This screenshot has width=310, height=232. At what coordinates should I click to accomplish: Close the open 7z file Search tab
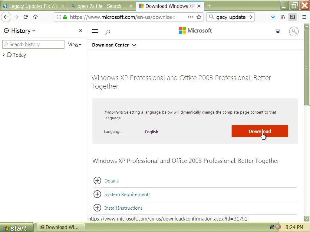pos(131,6)
